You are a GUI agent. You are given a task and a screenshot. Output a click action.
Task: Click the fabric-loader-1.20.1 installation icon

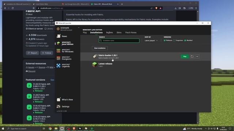(95, 56)
